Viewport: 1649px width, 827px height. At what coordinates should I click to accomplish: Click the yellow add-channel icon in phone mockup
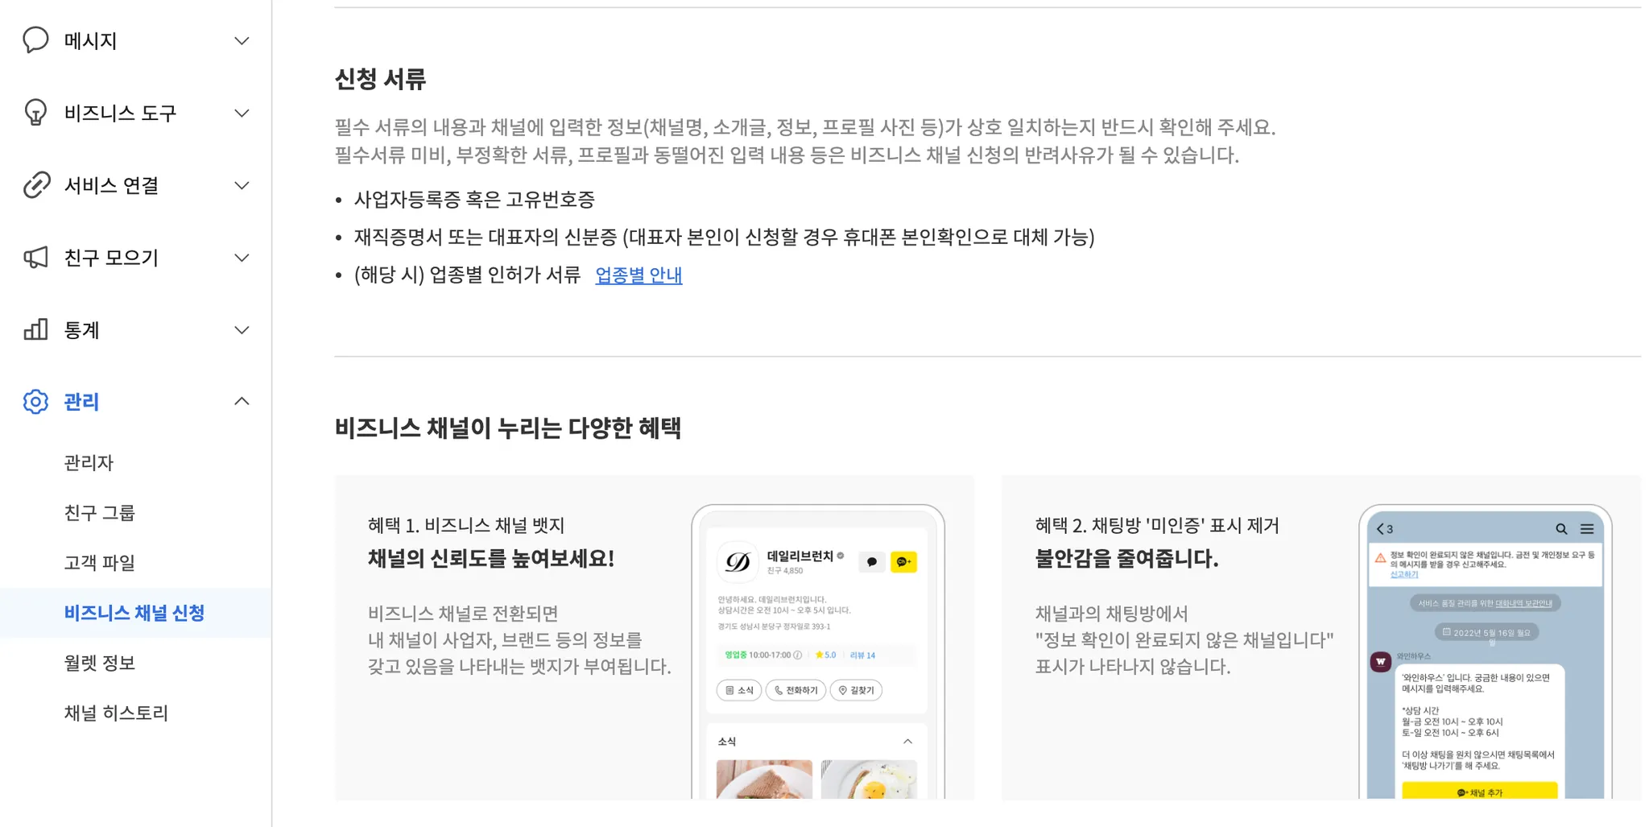pyautogui.click(x=903, y=561)
